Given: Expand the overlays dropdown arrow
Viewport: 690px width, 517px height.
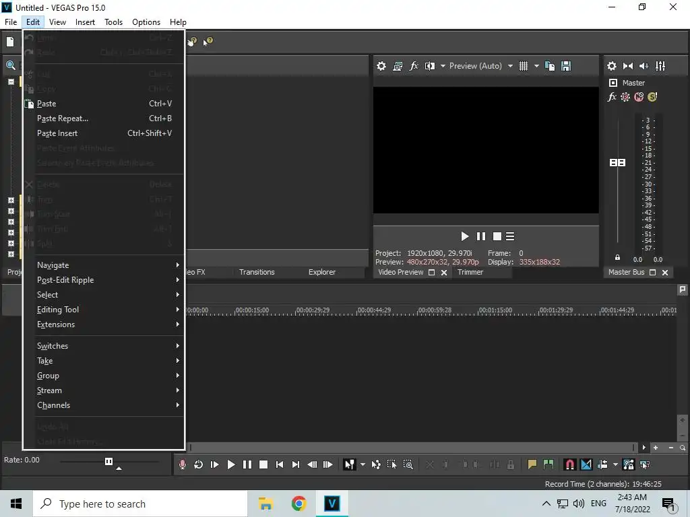Looking at the screenshot, I should (536, 66).
